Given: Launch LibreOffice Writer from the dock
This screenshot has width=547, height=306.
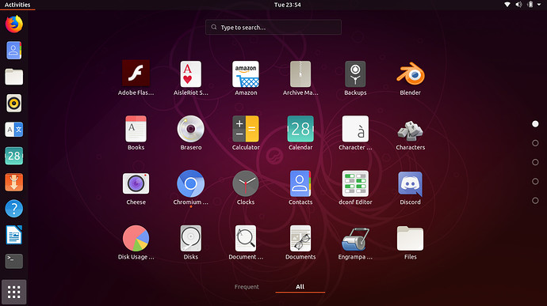Looking at the screenshot, I should (14, 235).
